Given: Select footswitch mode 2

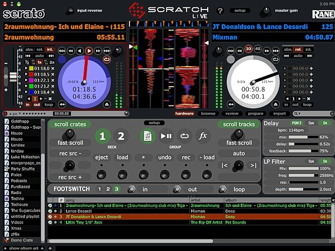Looking at the screenshot, I should [108, 189].
